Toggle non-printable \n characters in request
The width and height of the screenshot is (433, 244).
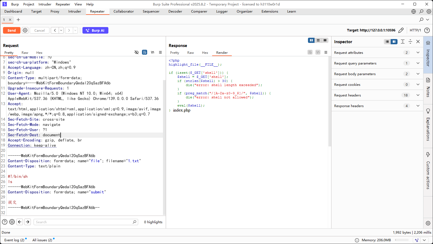[152, 52]
